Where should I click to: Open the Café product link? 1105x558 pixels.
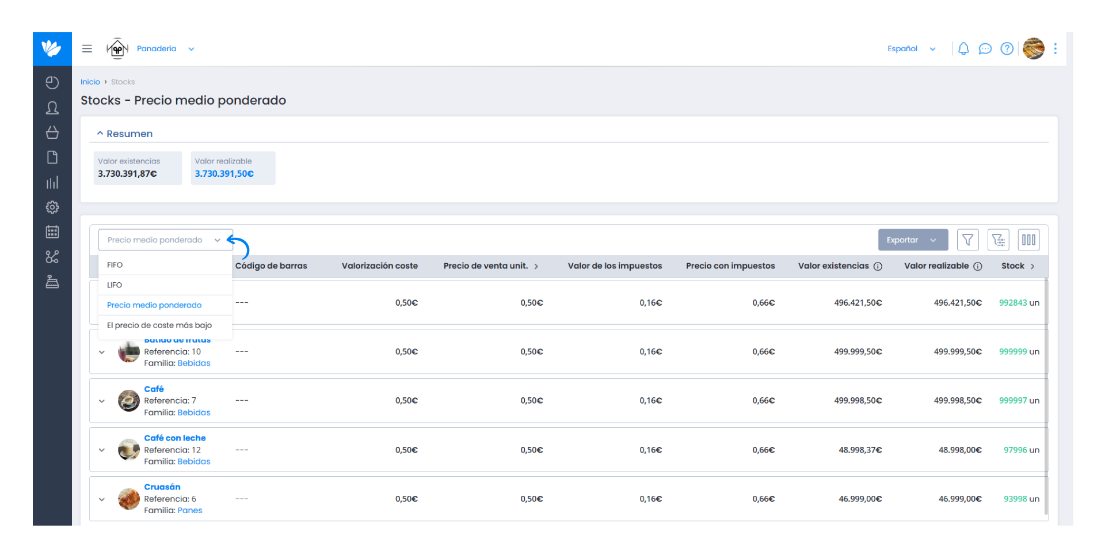click(154, 389)
